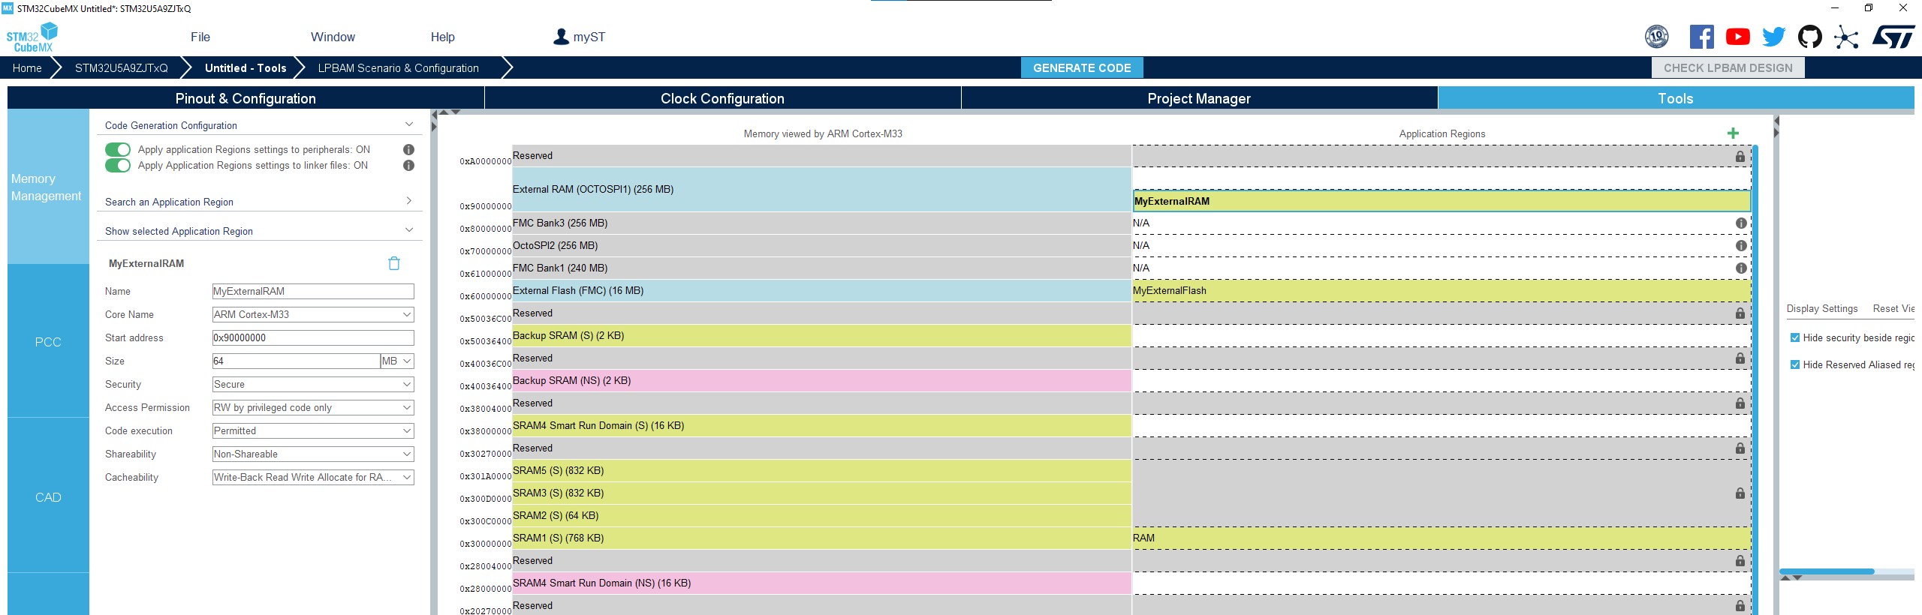Click info icon in OctoSPI2 row
Viewport: 1922px width, 615px height.
coord(1741,245)
